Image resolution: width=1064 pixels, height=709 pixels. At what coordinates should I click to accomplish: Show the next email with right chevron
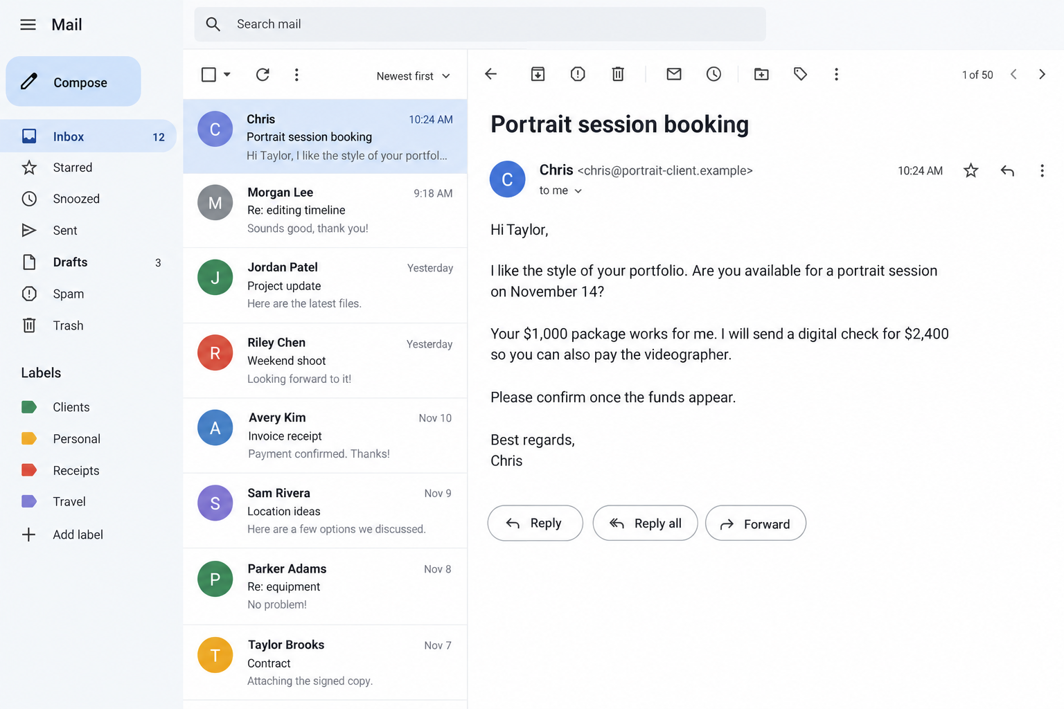pos(1042,74)
